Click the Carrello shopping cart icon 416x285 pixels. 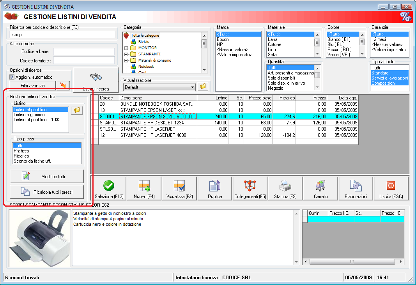click(320, 186)
